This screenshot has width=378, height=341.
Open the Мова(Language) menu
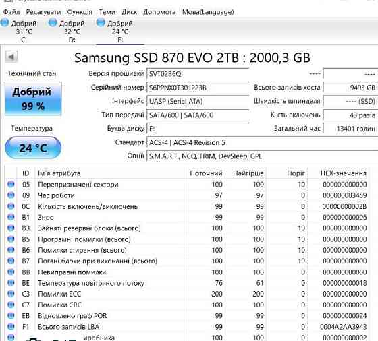coord(208,12)
